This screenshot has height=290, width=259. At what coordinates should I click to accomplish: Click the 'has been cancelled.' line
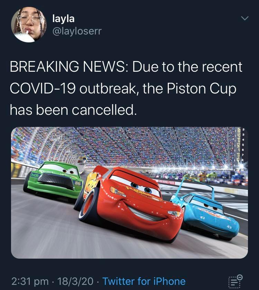pyautogui.click(x=74, y=110)
